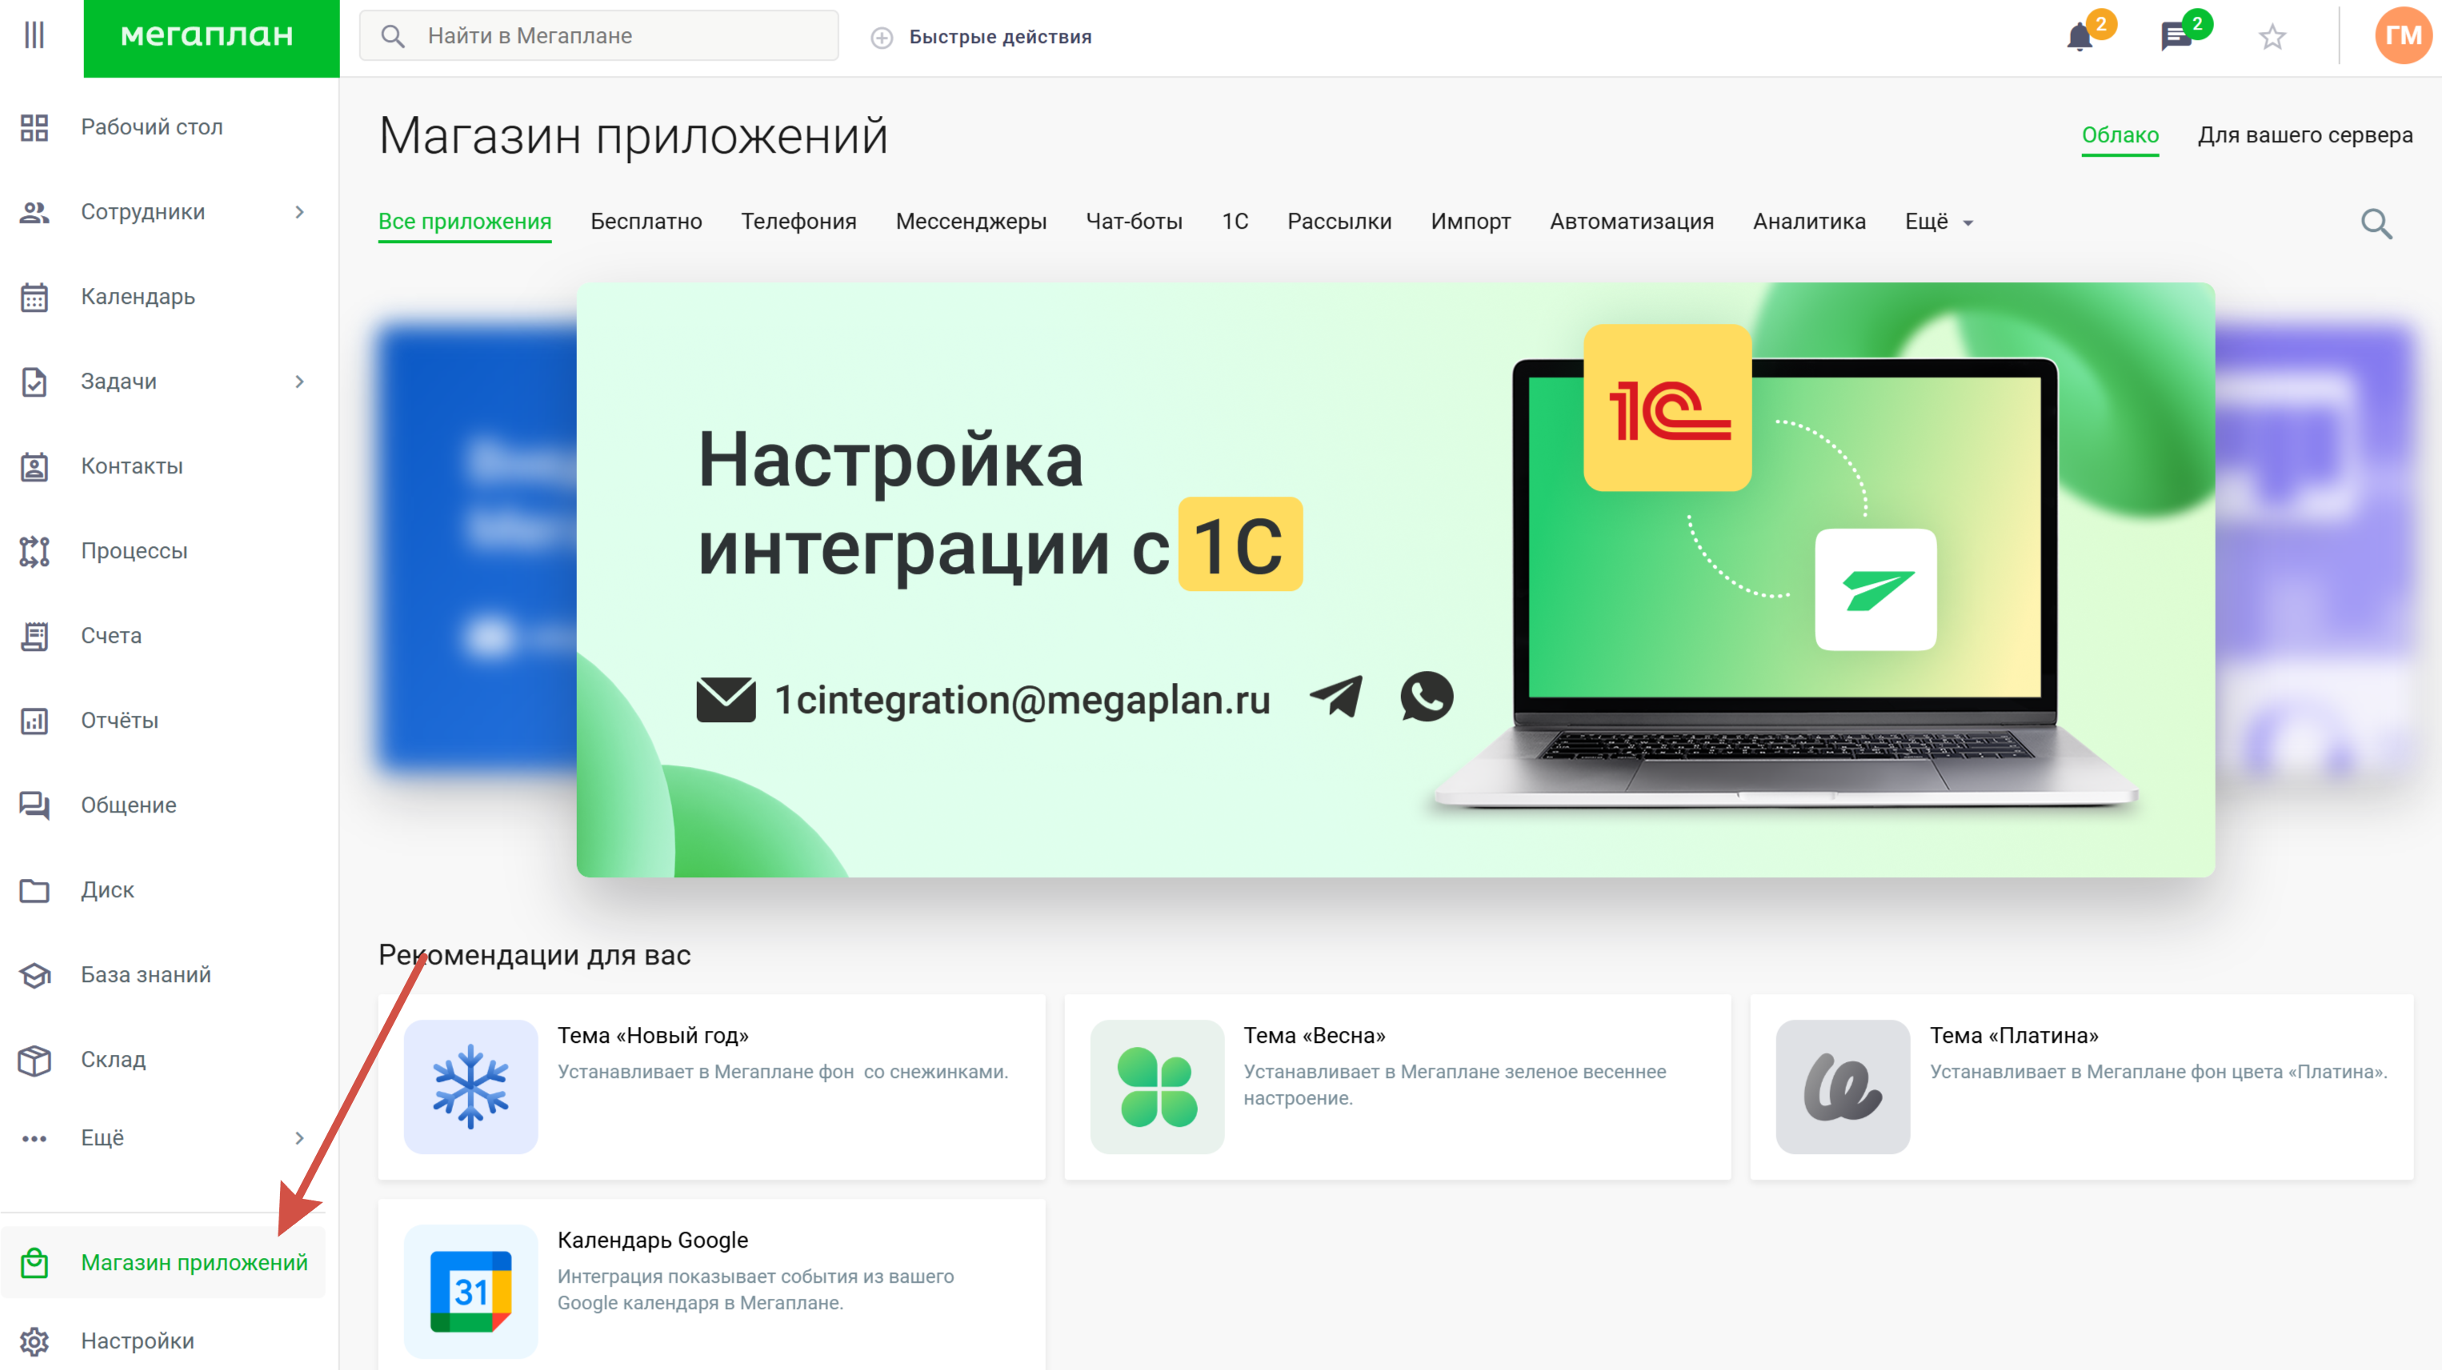Viewport: 2442px width, 1370px height.
Task: Open the chat messages icon
Action: point(2175,38)
